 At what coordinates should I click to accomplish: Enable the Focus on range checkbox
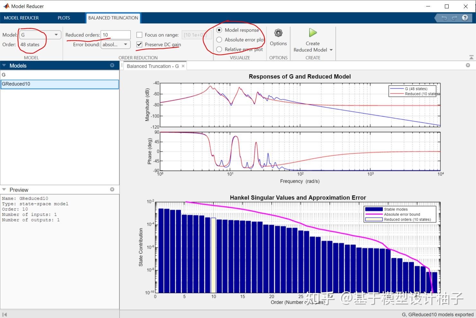click(x=139, y=35)
